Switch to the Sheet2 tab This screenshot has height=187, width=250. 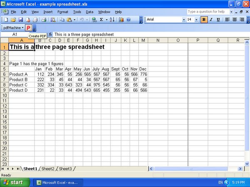pos(47,169)
